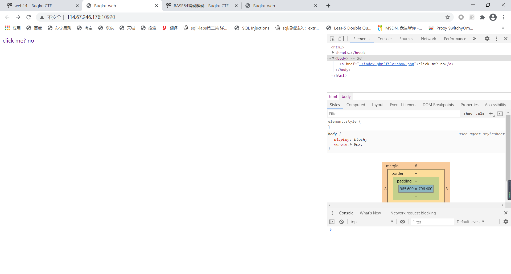Click the Styles filter input field

point(393,114)
